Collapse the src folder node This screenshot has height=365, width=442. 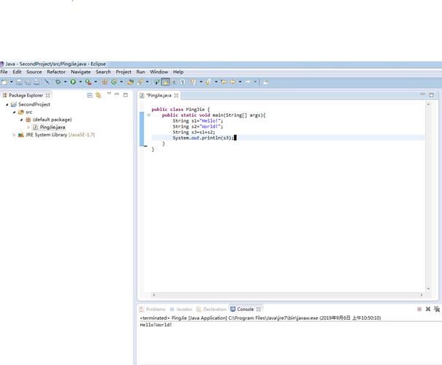click(x=14, y=112)
